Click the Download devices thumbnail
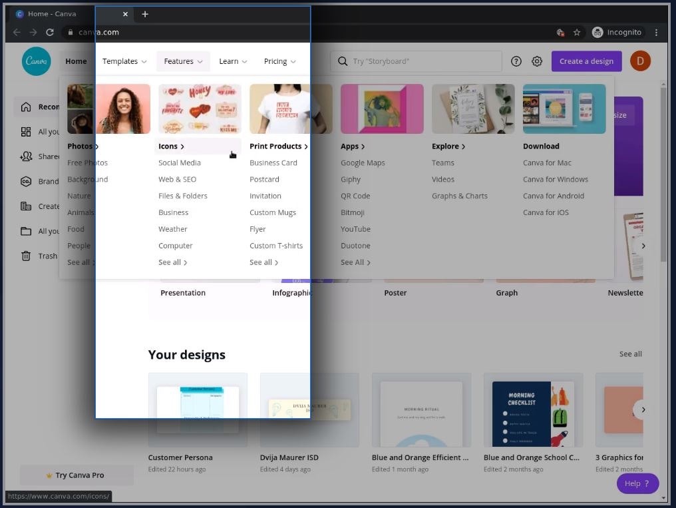The height and width of the screenshot is (508, 676). pyautogui.click(x=564, y=109)
